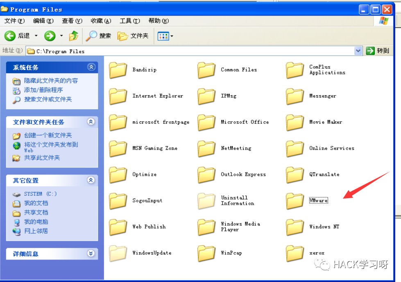Collapse the 文件和文件夹任务 panel

click(x=91, y=121)
